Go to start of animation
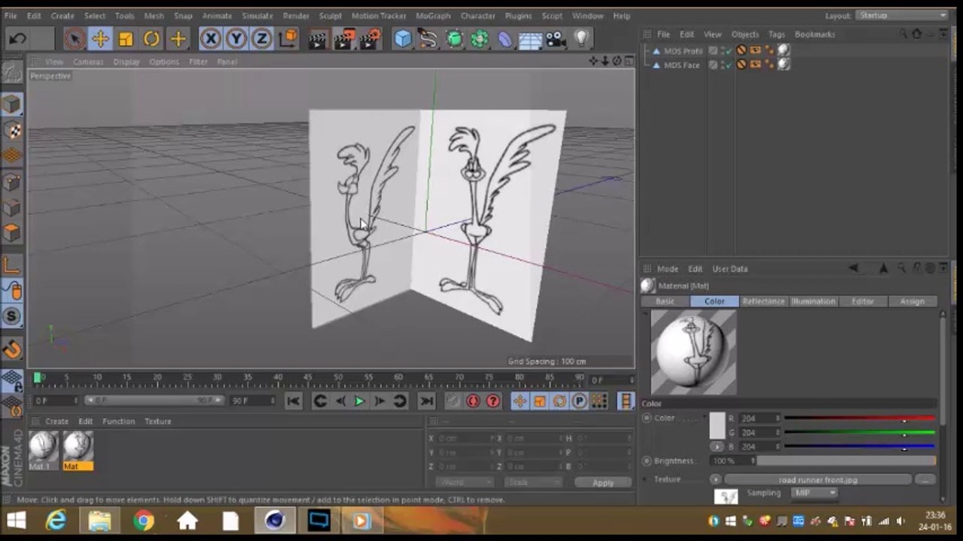 coord(293,401)
